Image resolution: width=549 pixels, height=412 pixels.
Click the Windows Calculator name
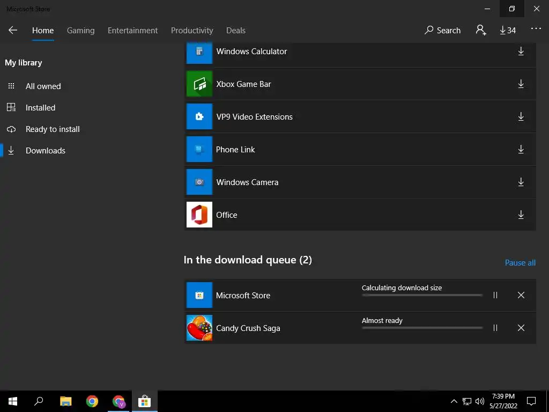[251, 51]
